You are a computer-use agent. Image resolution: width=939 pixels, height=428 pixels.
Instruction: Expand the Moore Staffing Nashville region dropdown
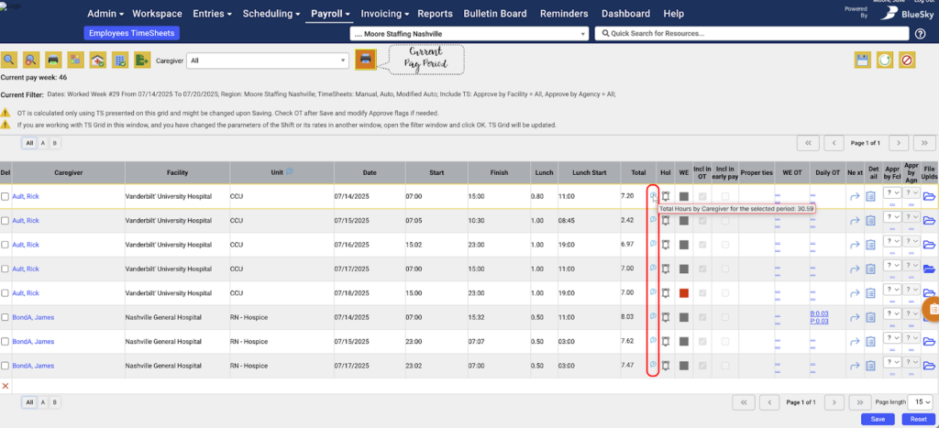point(469,34)
